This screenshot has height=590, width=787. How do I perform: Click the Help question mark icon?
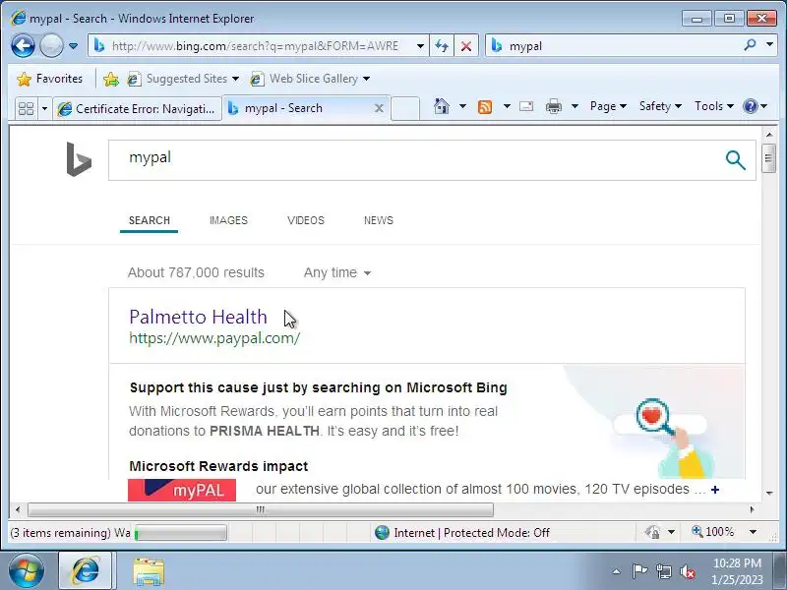pos(751,106)
